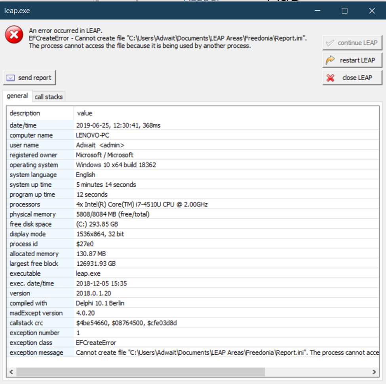
Task: Click the $27e0 value
Action: point(85,244)
